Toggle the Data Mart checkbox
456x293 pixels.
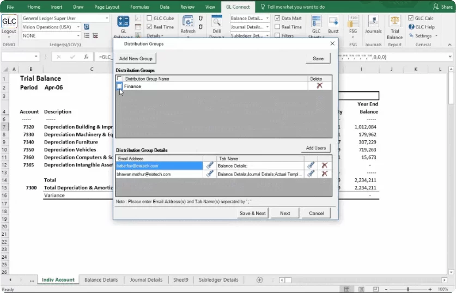pos(277,18)
